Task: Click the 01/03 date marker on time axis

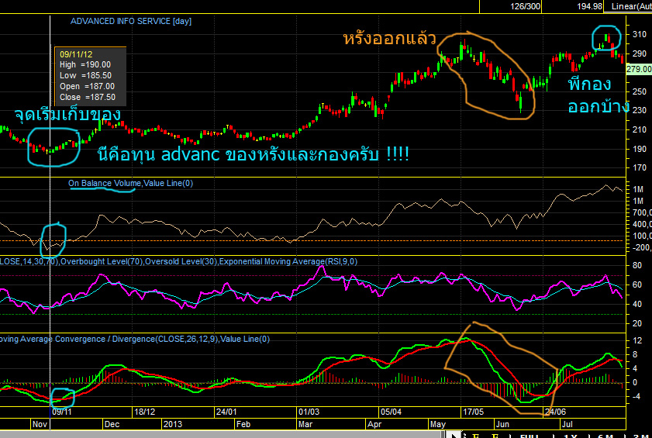Action: tap(309, 412)
